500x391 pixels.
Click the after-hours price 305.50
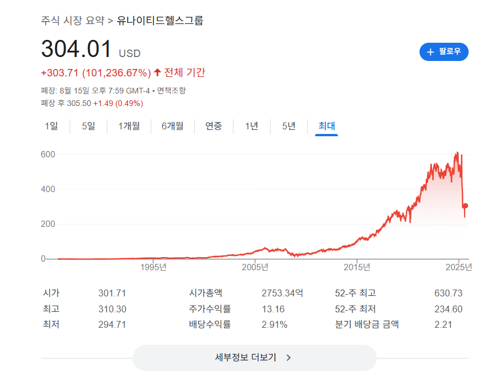tap(79, 103)
